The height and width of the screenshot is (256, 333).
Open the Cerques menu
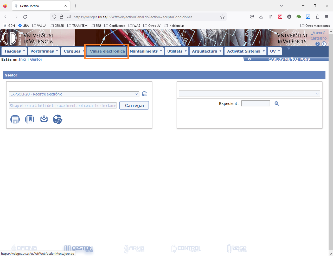click(74, 51)
